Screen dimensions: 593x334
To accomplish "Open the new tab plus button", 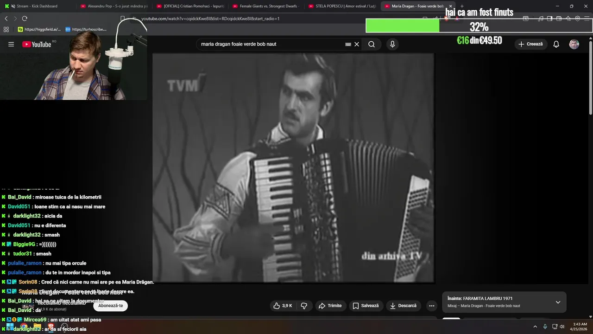I will [x=462, y=6].
